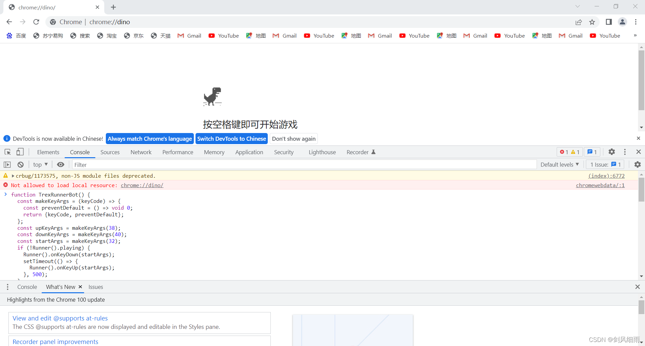Click Always match Chrome's language button
The height and width of the screenshot is (346, 645).
[150, 139]
